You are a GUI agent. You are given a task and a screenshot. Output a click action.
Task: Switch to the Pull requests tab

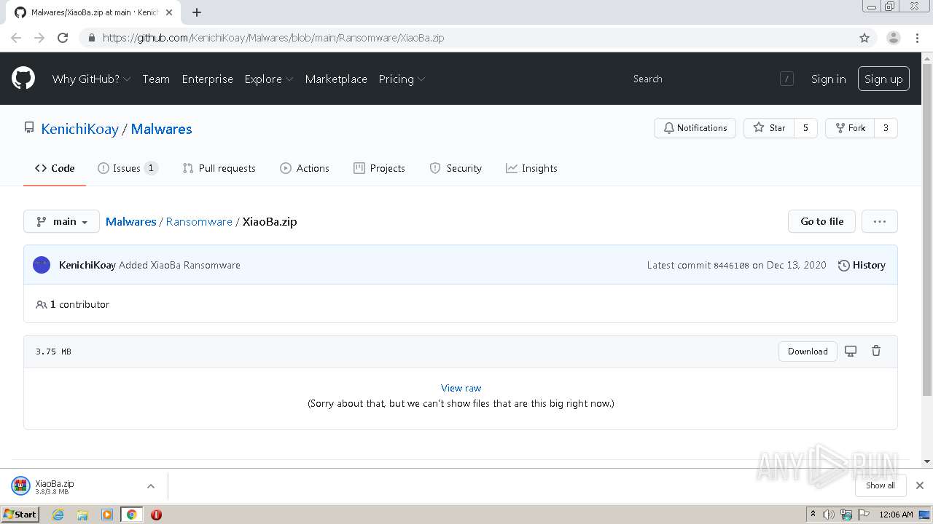219,168
